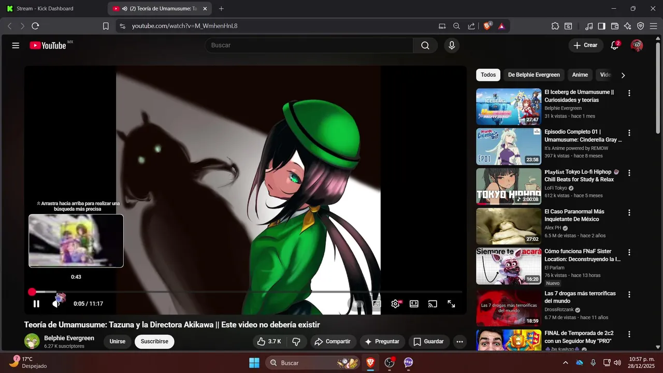Image resolution: width=663 pixels, height=373 pixels.
Task: Enter fullscreen mode
Action: click(451, 304)
